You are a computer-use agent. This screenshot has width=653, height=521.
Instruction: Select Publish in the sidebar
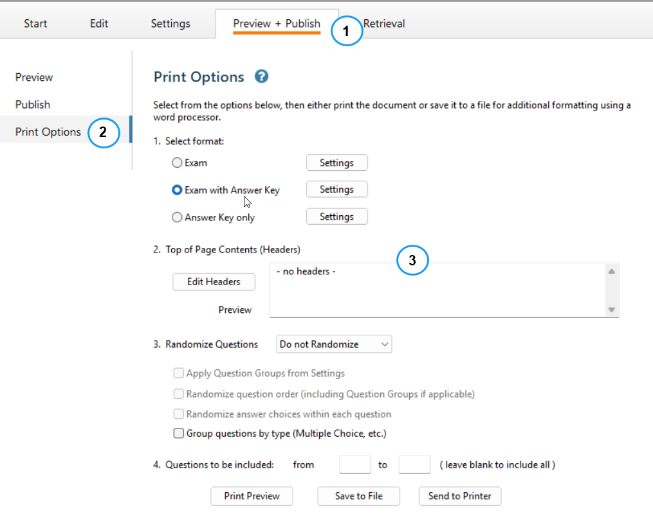point(33,104)
